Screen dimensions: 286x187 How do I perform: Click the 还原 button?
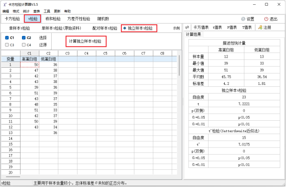click(x=43, y=45)
